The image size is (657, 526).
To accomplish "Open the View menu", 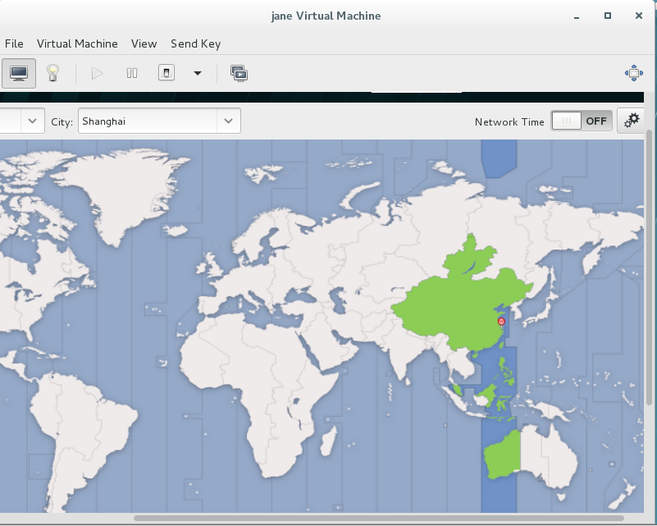I will point(144,43).
